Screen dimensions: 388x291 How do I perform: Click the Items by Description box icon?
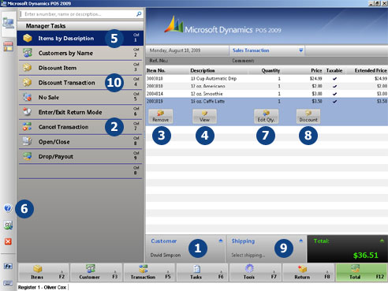coord(28,38)
